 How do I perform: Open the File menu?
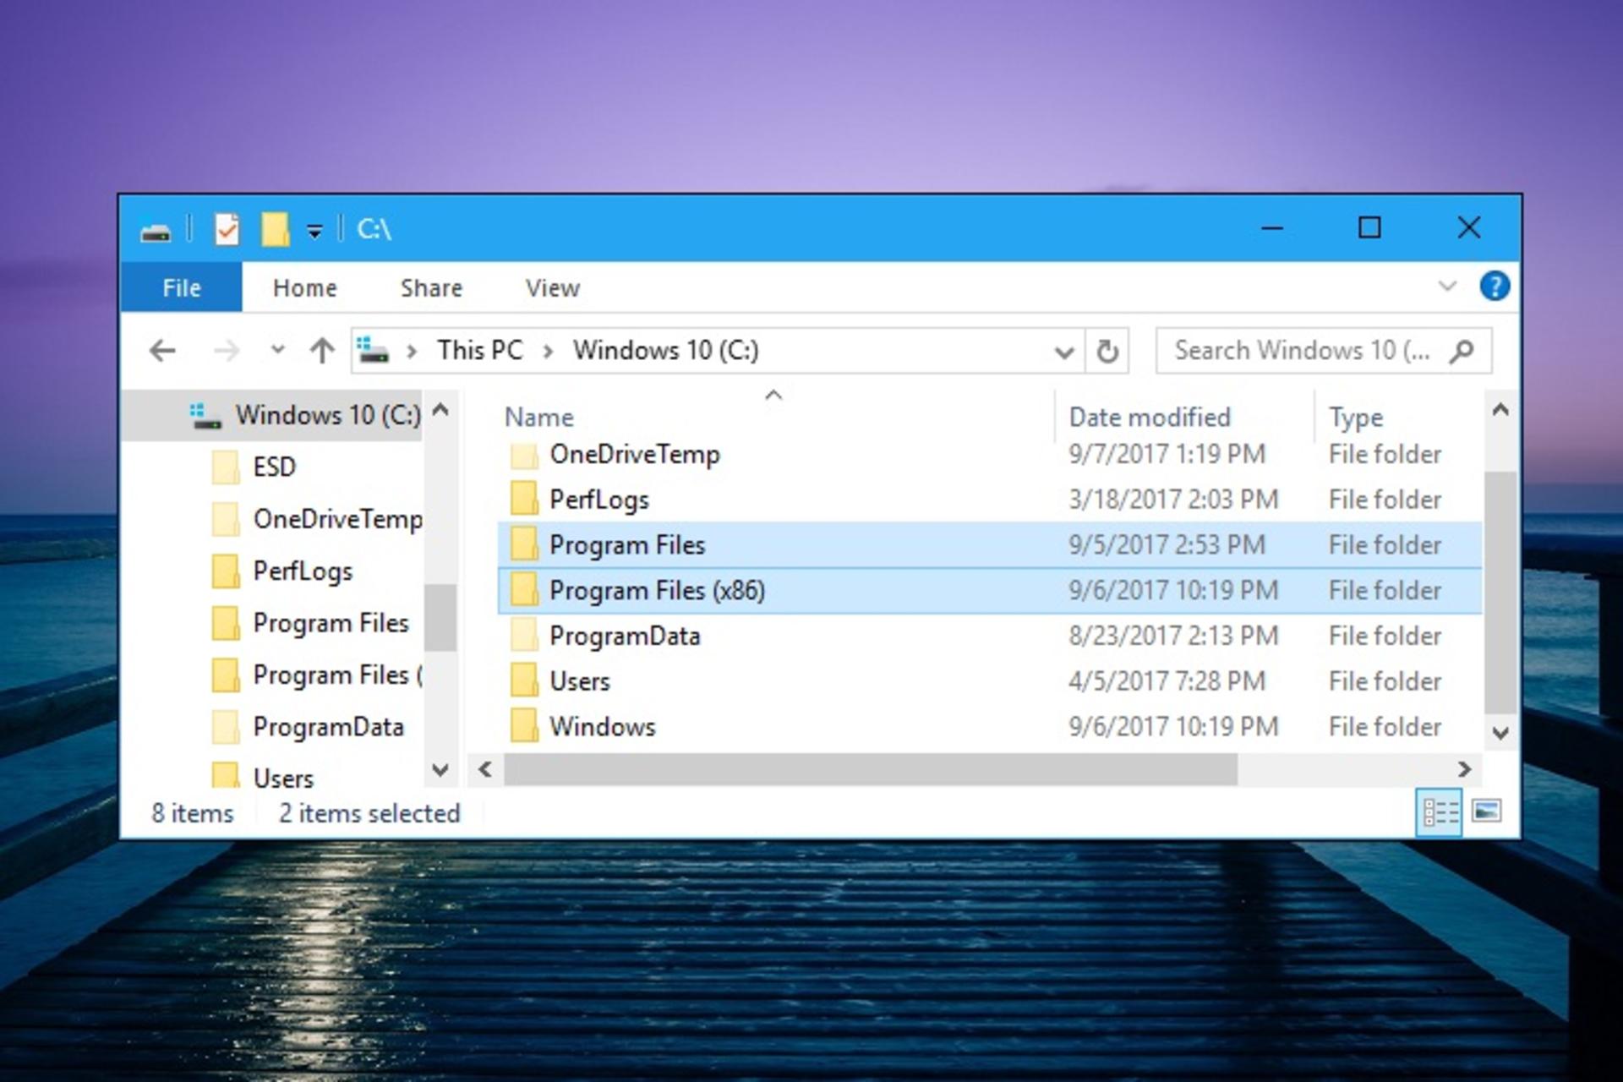point(180,287)
